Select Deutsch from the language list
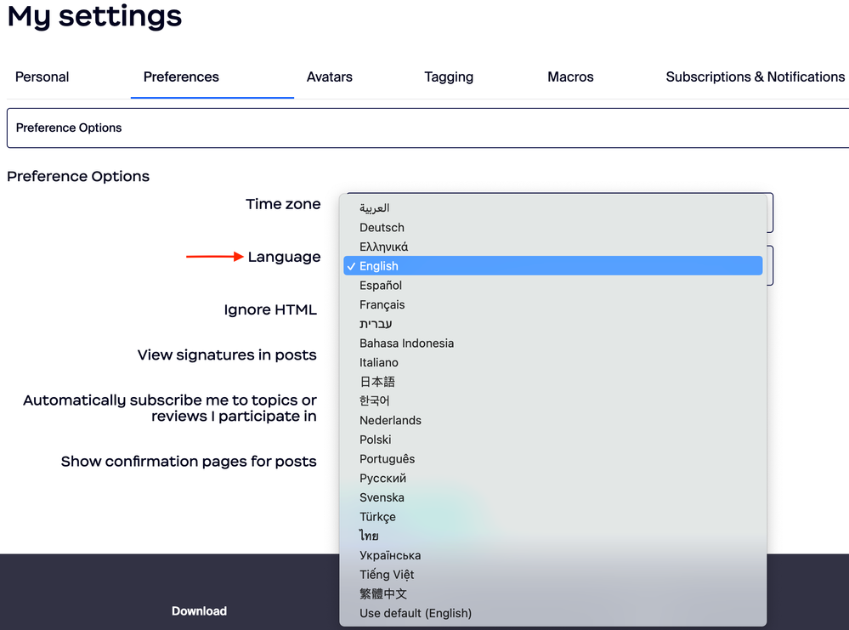The width and height of the screenshot is (849, 630). click(x=382, y=228)
